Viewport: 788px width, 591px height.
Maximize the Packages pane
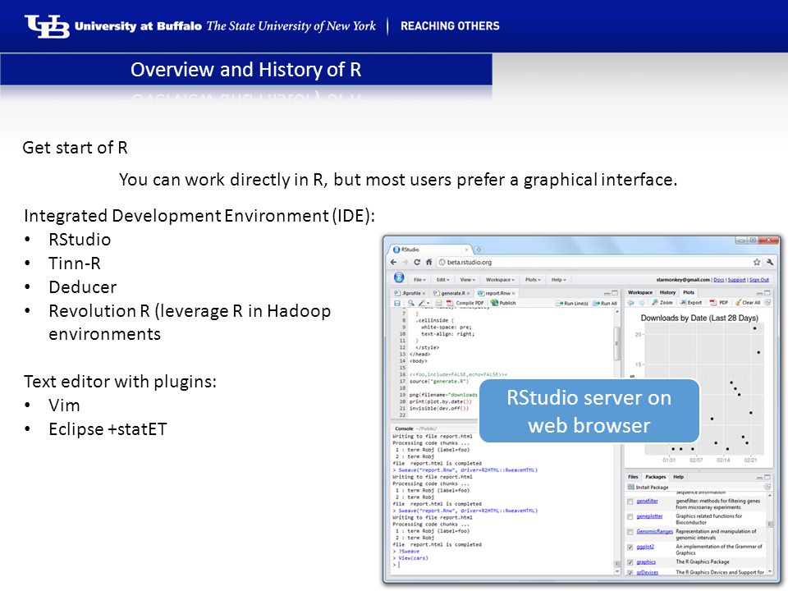[x=767, y=478]
